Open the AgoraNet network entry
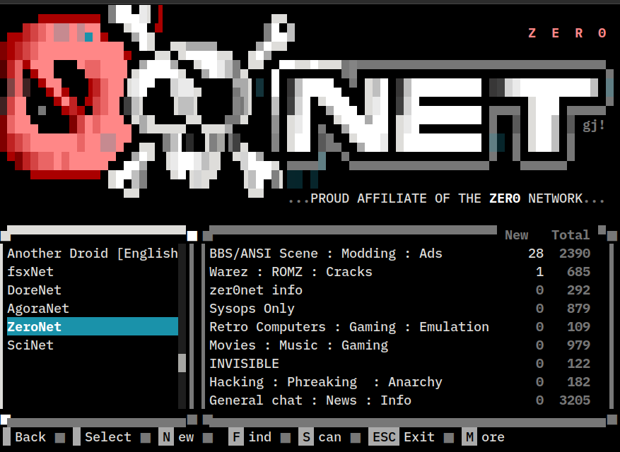 [38, 309]
